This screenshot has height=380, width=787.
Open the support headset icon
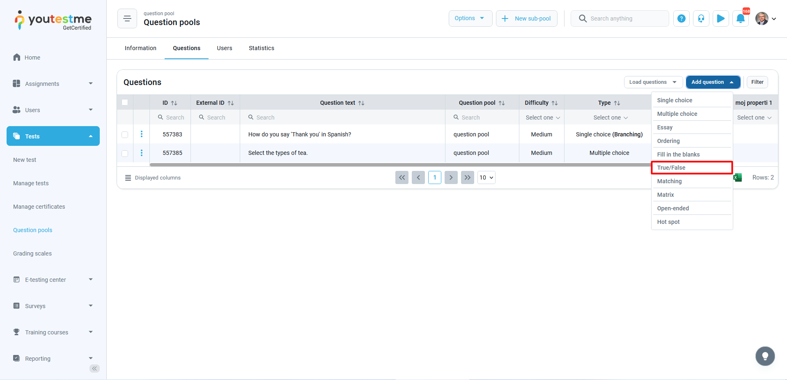coord(701,18)
